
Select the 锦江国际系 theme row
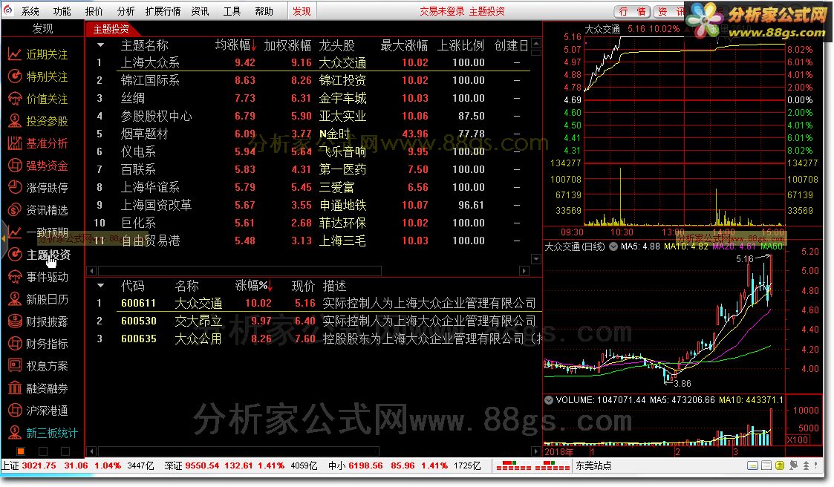314,80
